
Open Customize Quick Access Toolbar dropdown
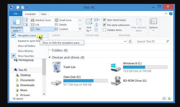click(27, 8)
